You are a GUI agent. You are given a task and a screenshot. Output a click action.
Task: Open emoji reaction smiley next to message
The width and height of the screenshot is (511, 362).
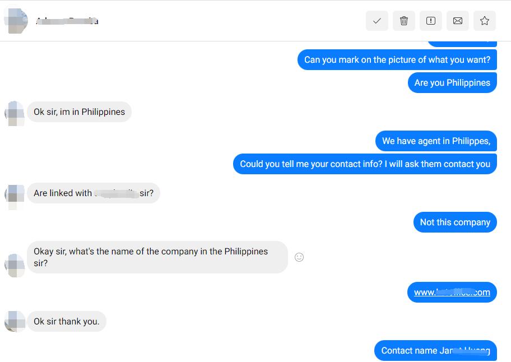point(299,257)
